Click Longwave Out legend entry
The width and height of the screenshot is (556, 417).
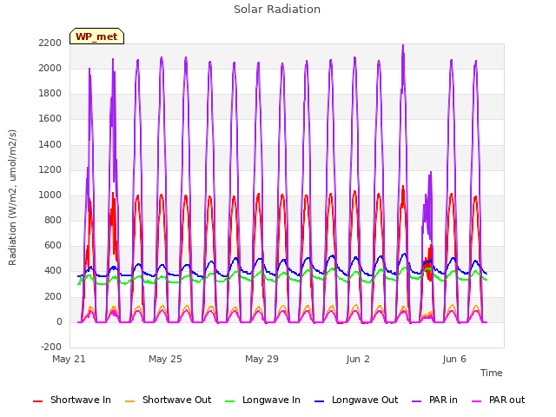(356, 400)
